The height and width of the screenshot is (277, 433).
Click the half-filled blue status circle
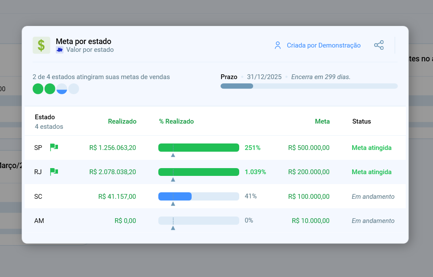click(62, 89)
